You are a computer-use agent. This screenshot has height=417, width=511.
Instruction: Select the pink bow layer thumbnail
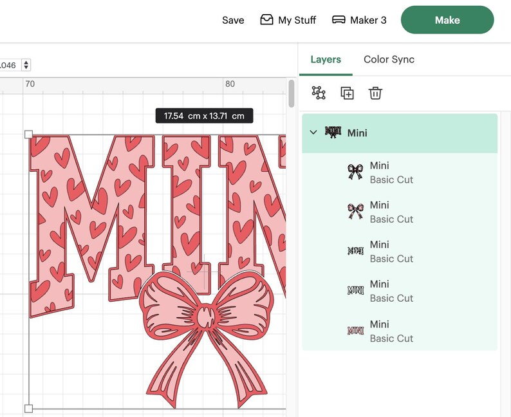point(355,212)
